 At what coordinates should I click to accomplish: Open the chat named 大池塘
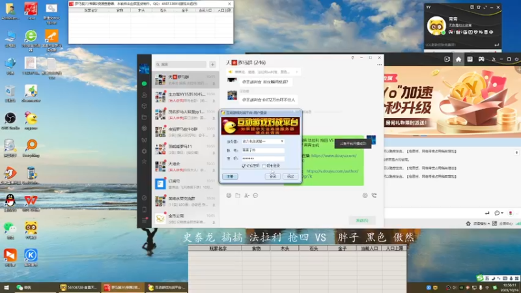tap(186, 167)
